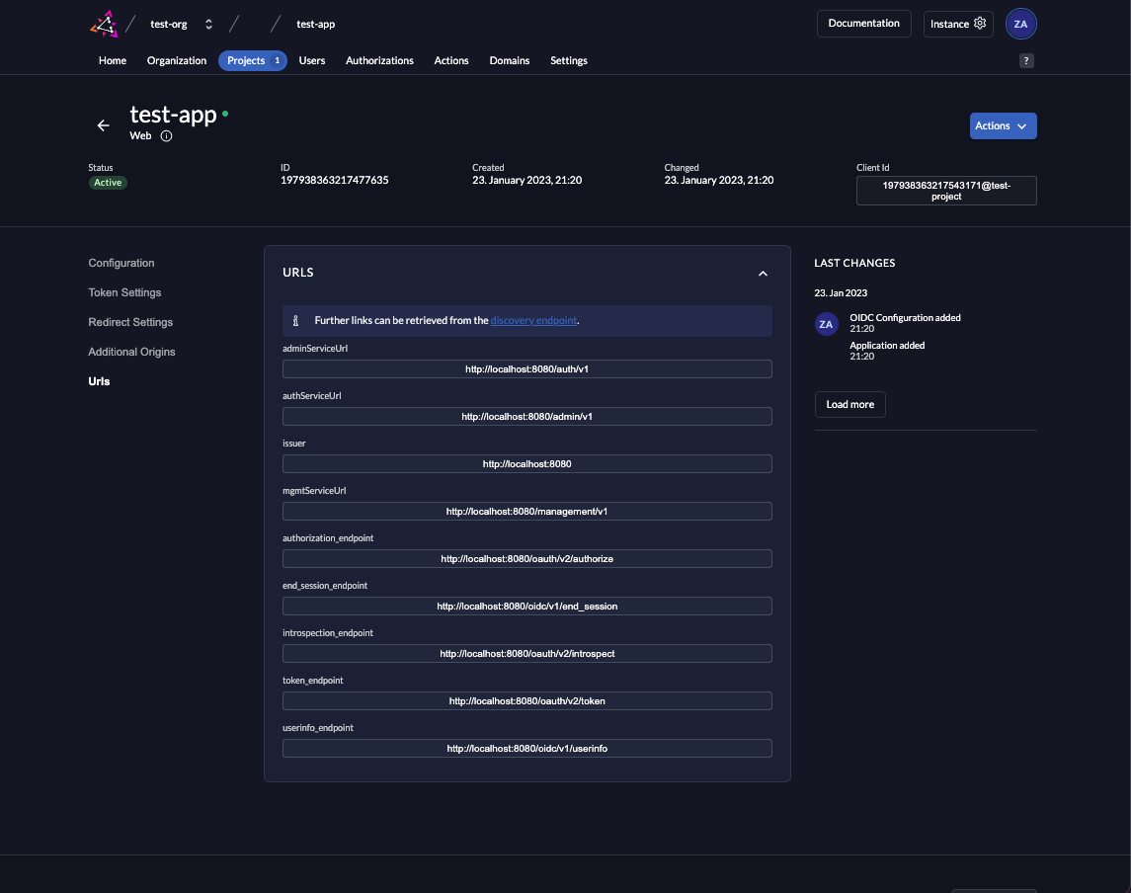The width and height of the screenshot is (1131, 893).
Task: Open the Settings nav tab
Action: click(x=568, y=60)
